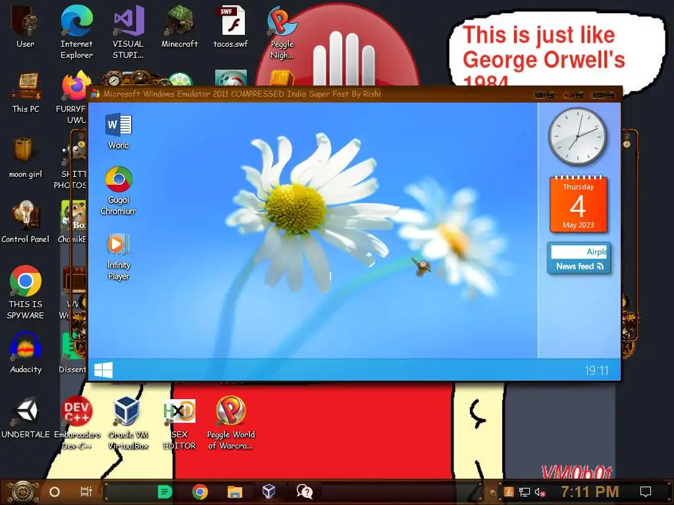Open the VISUAL STUPI... shortcut
The height and width of the screenshot is (505, 674).
click(x=128, y=32)
